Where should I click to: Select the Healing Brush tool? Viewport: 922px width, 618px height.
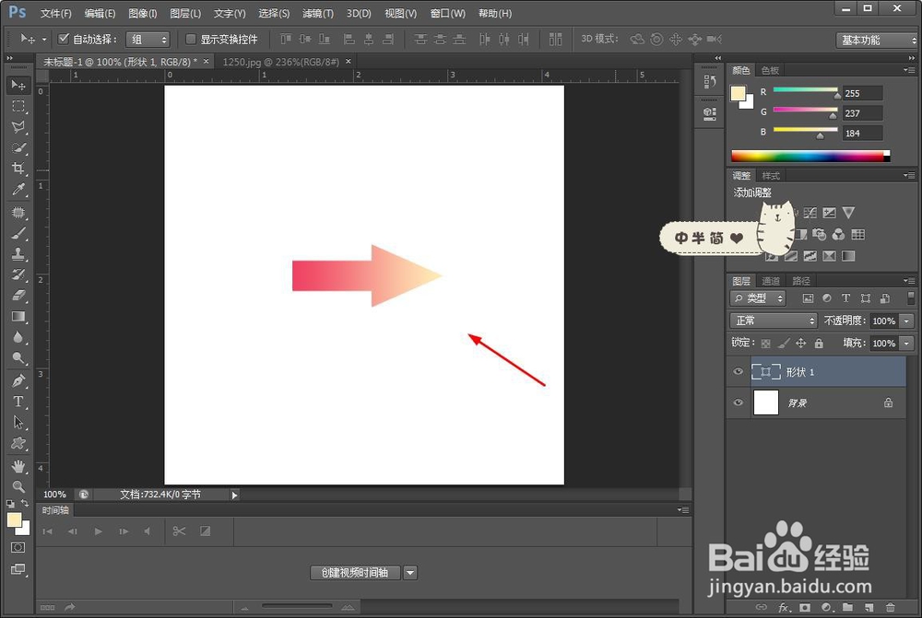pyautogui.click(x=18, y=212)
